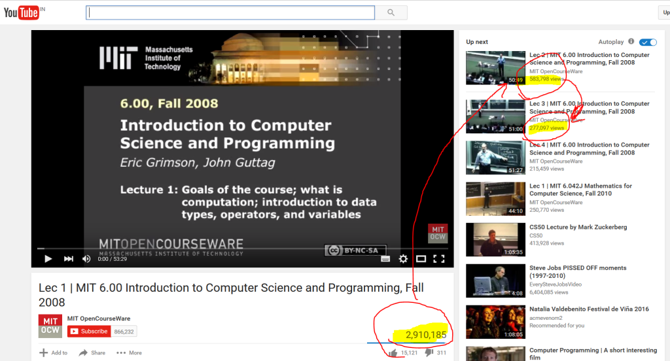Click the 0:00 / 53:29 time display
This screenshot has height=361, width=670.
[113, 259]
